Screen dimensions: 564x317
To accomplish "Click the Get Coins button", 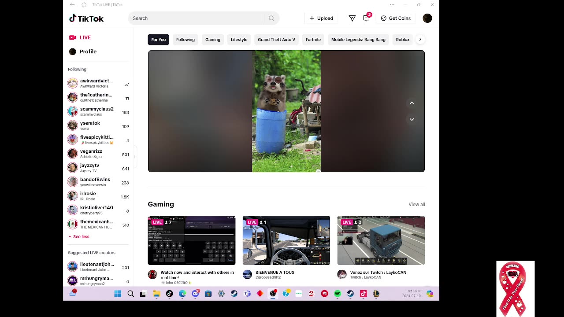I will pos(396,18).
